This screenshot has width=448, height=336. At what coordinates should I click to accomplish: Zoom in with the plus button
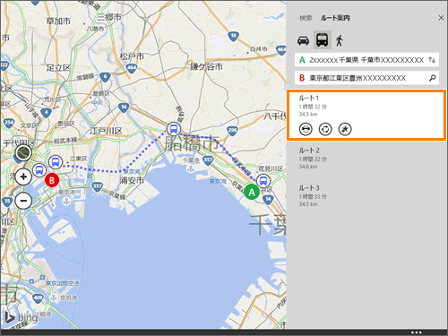pos(23,177)
